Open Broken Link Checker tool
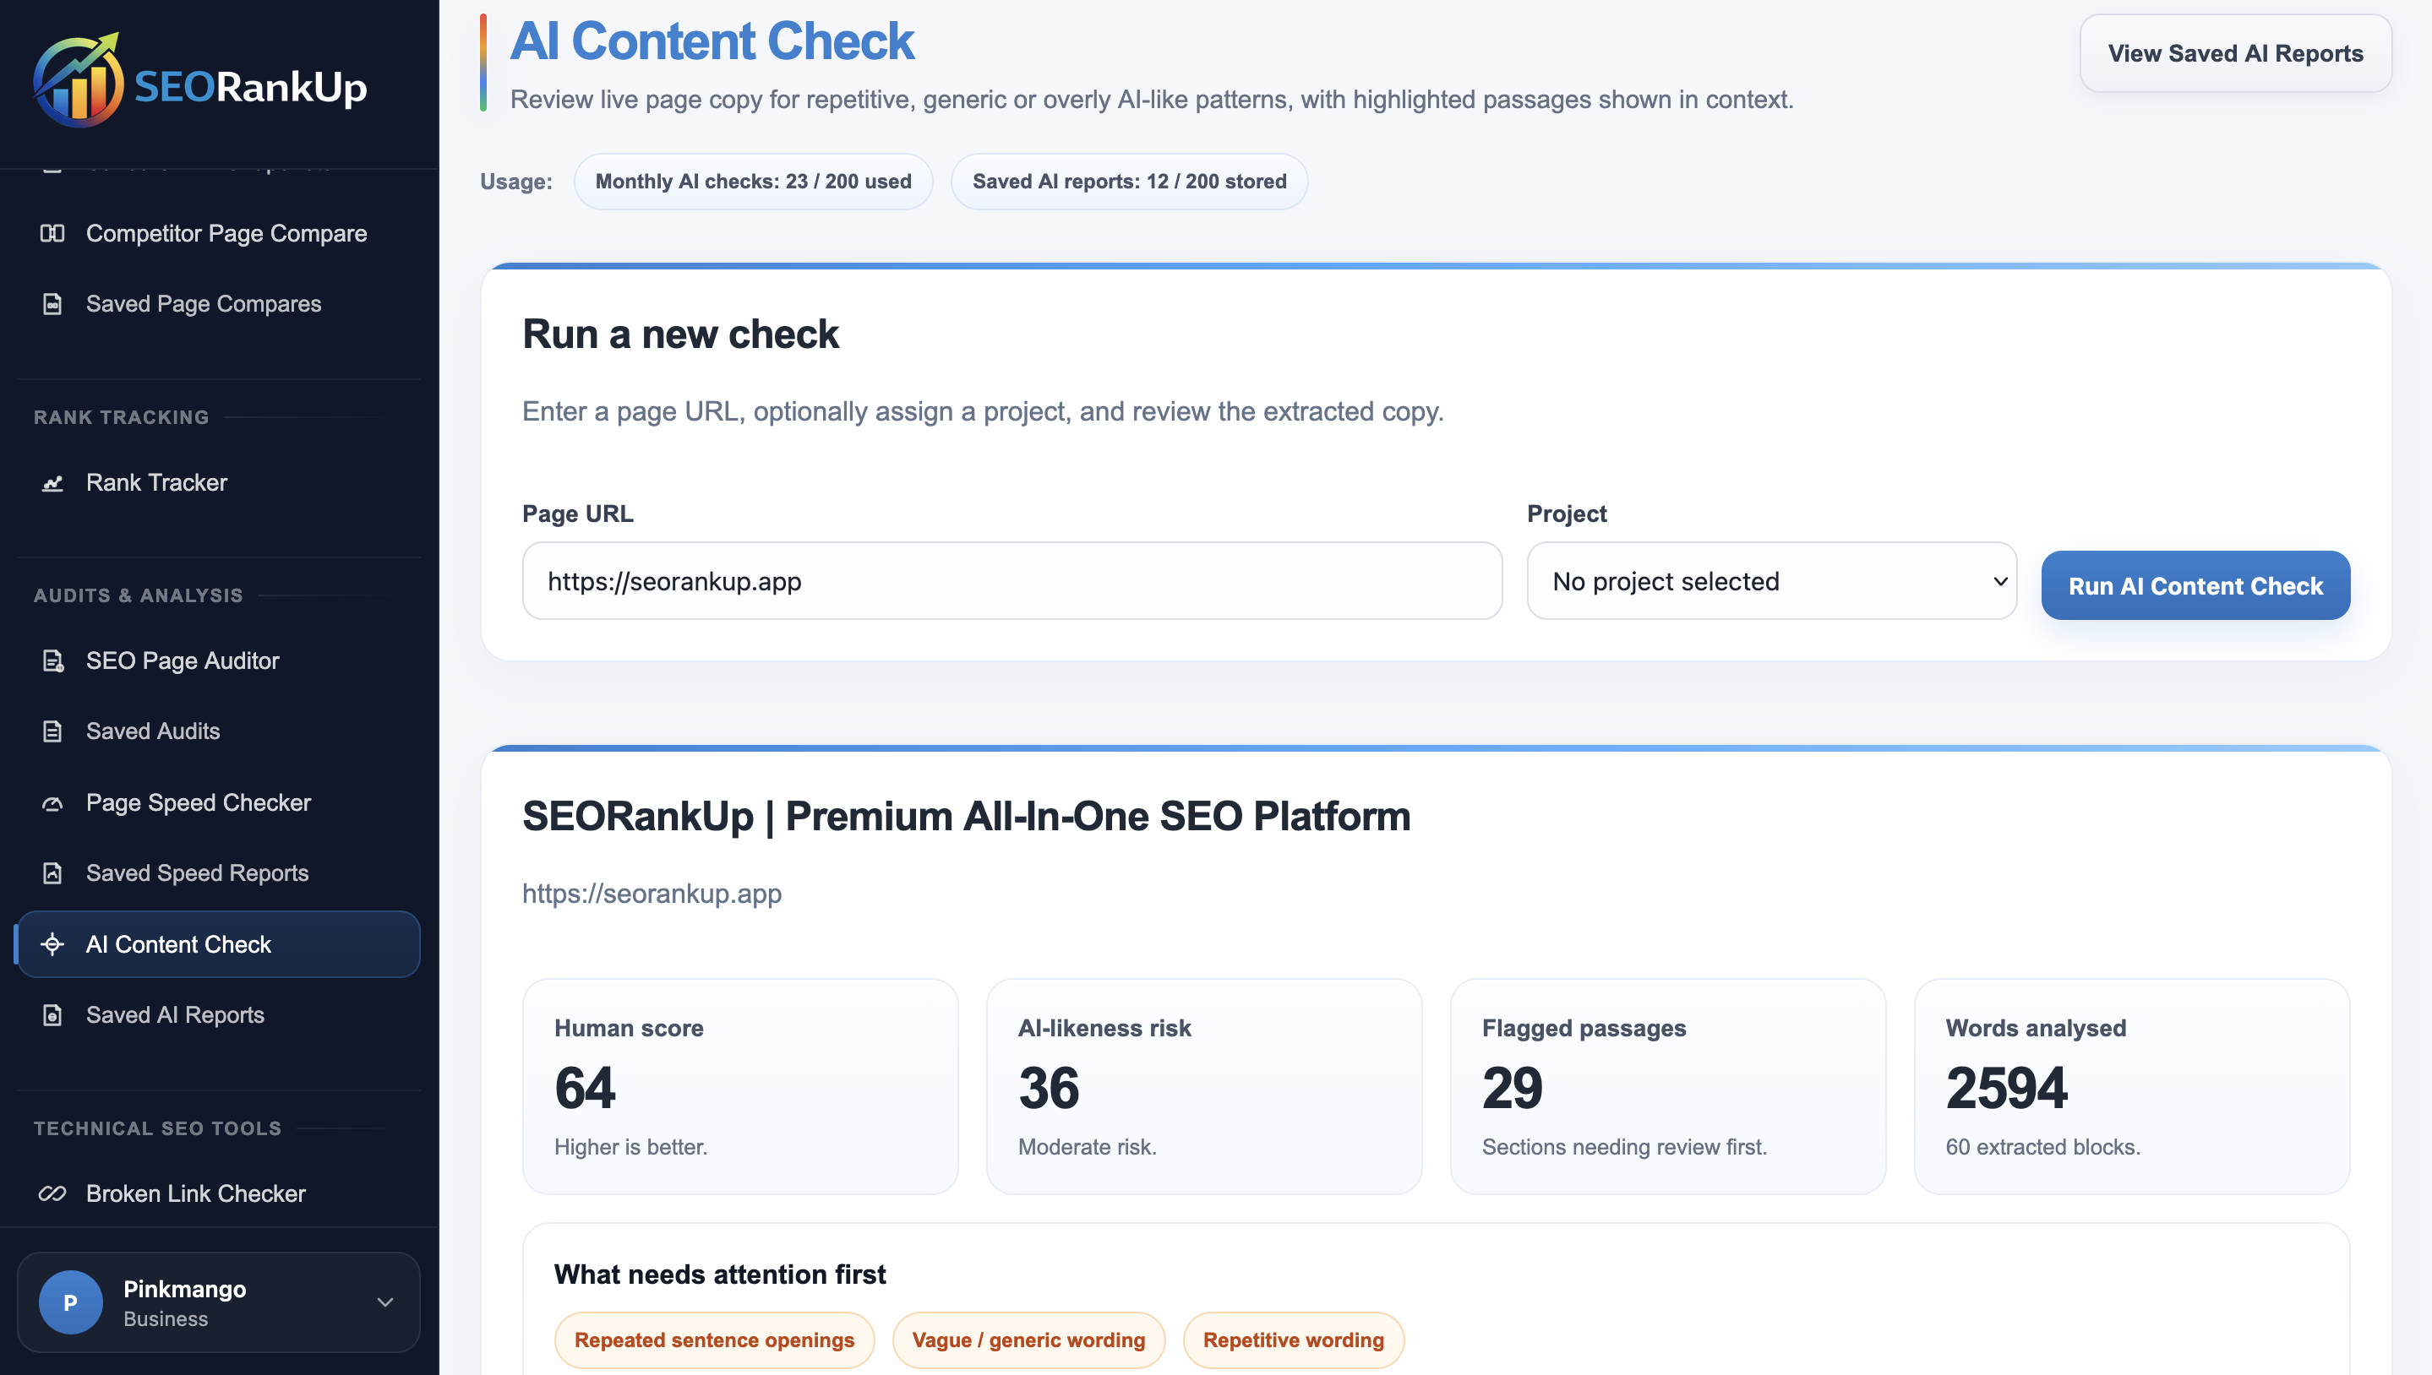The width and height of the screenshot is (2432, 1375). pos(218,1193)
